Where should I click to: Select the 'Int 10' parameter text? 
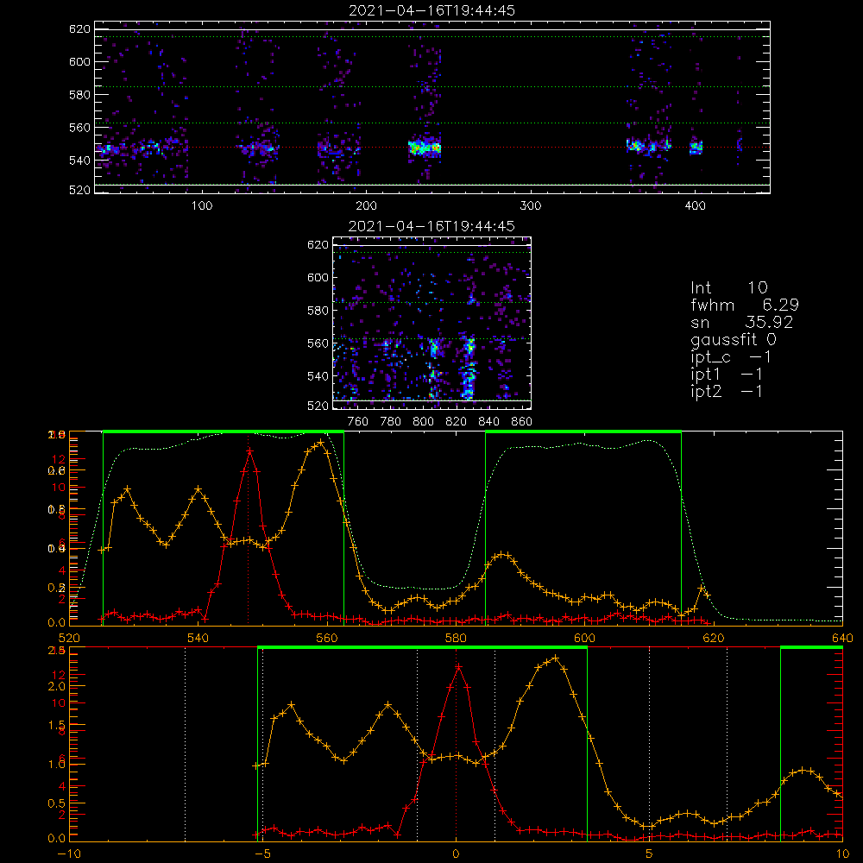[x=728, y=288]
